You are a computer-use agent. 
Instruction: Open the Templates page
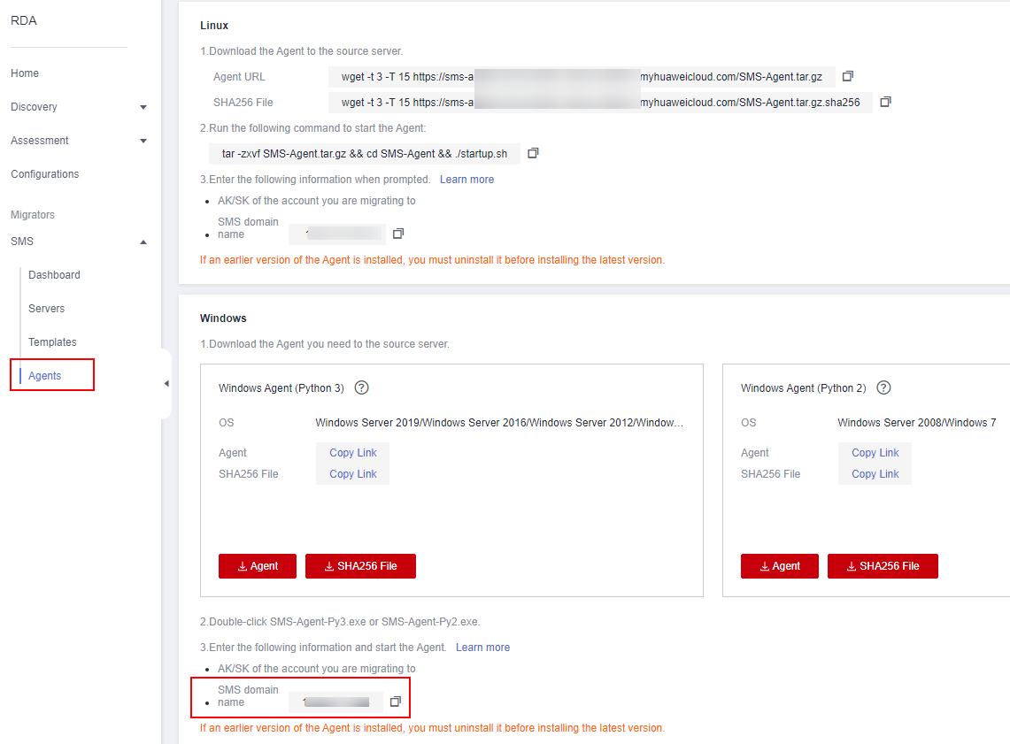coord(52,342)
